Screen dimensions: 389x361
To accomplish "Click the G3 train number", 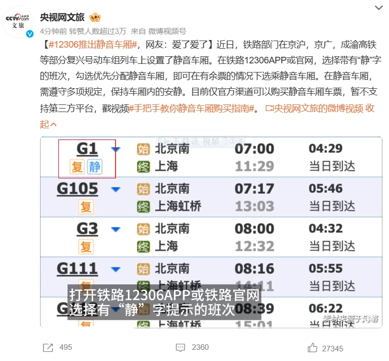I will [87, 229].
